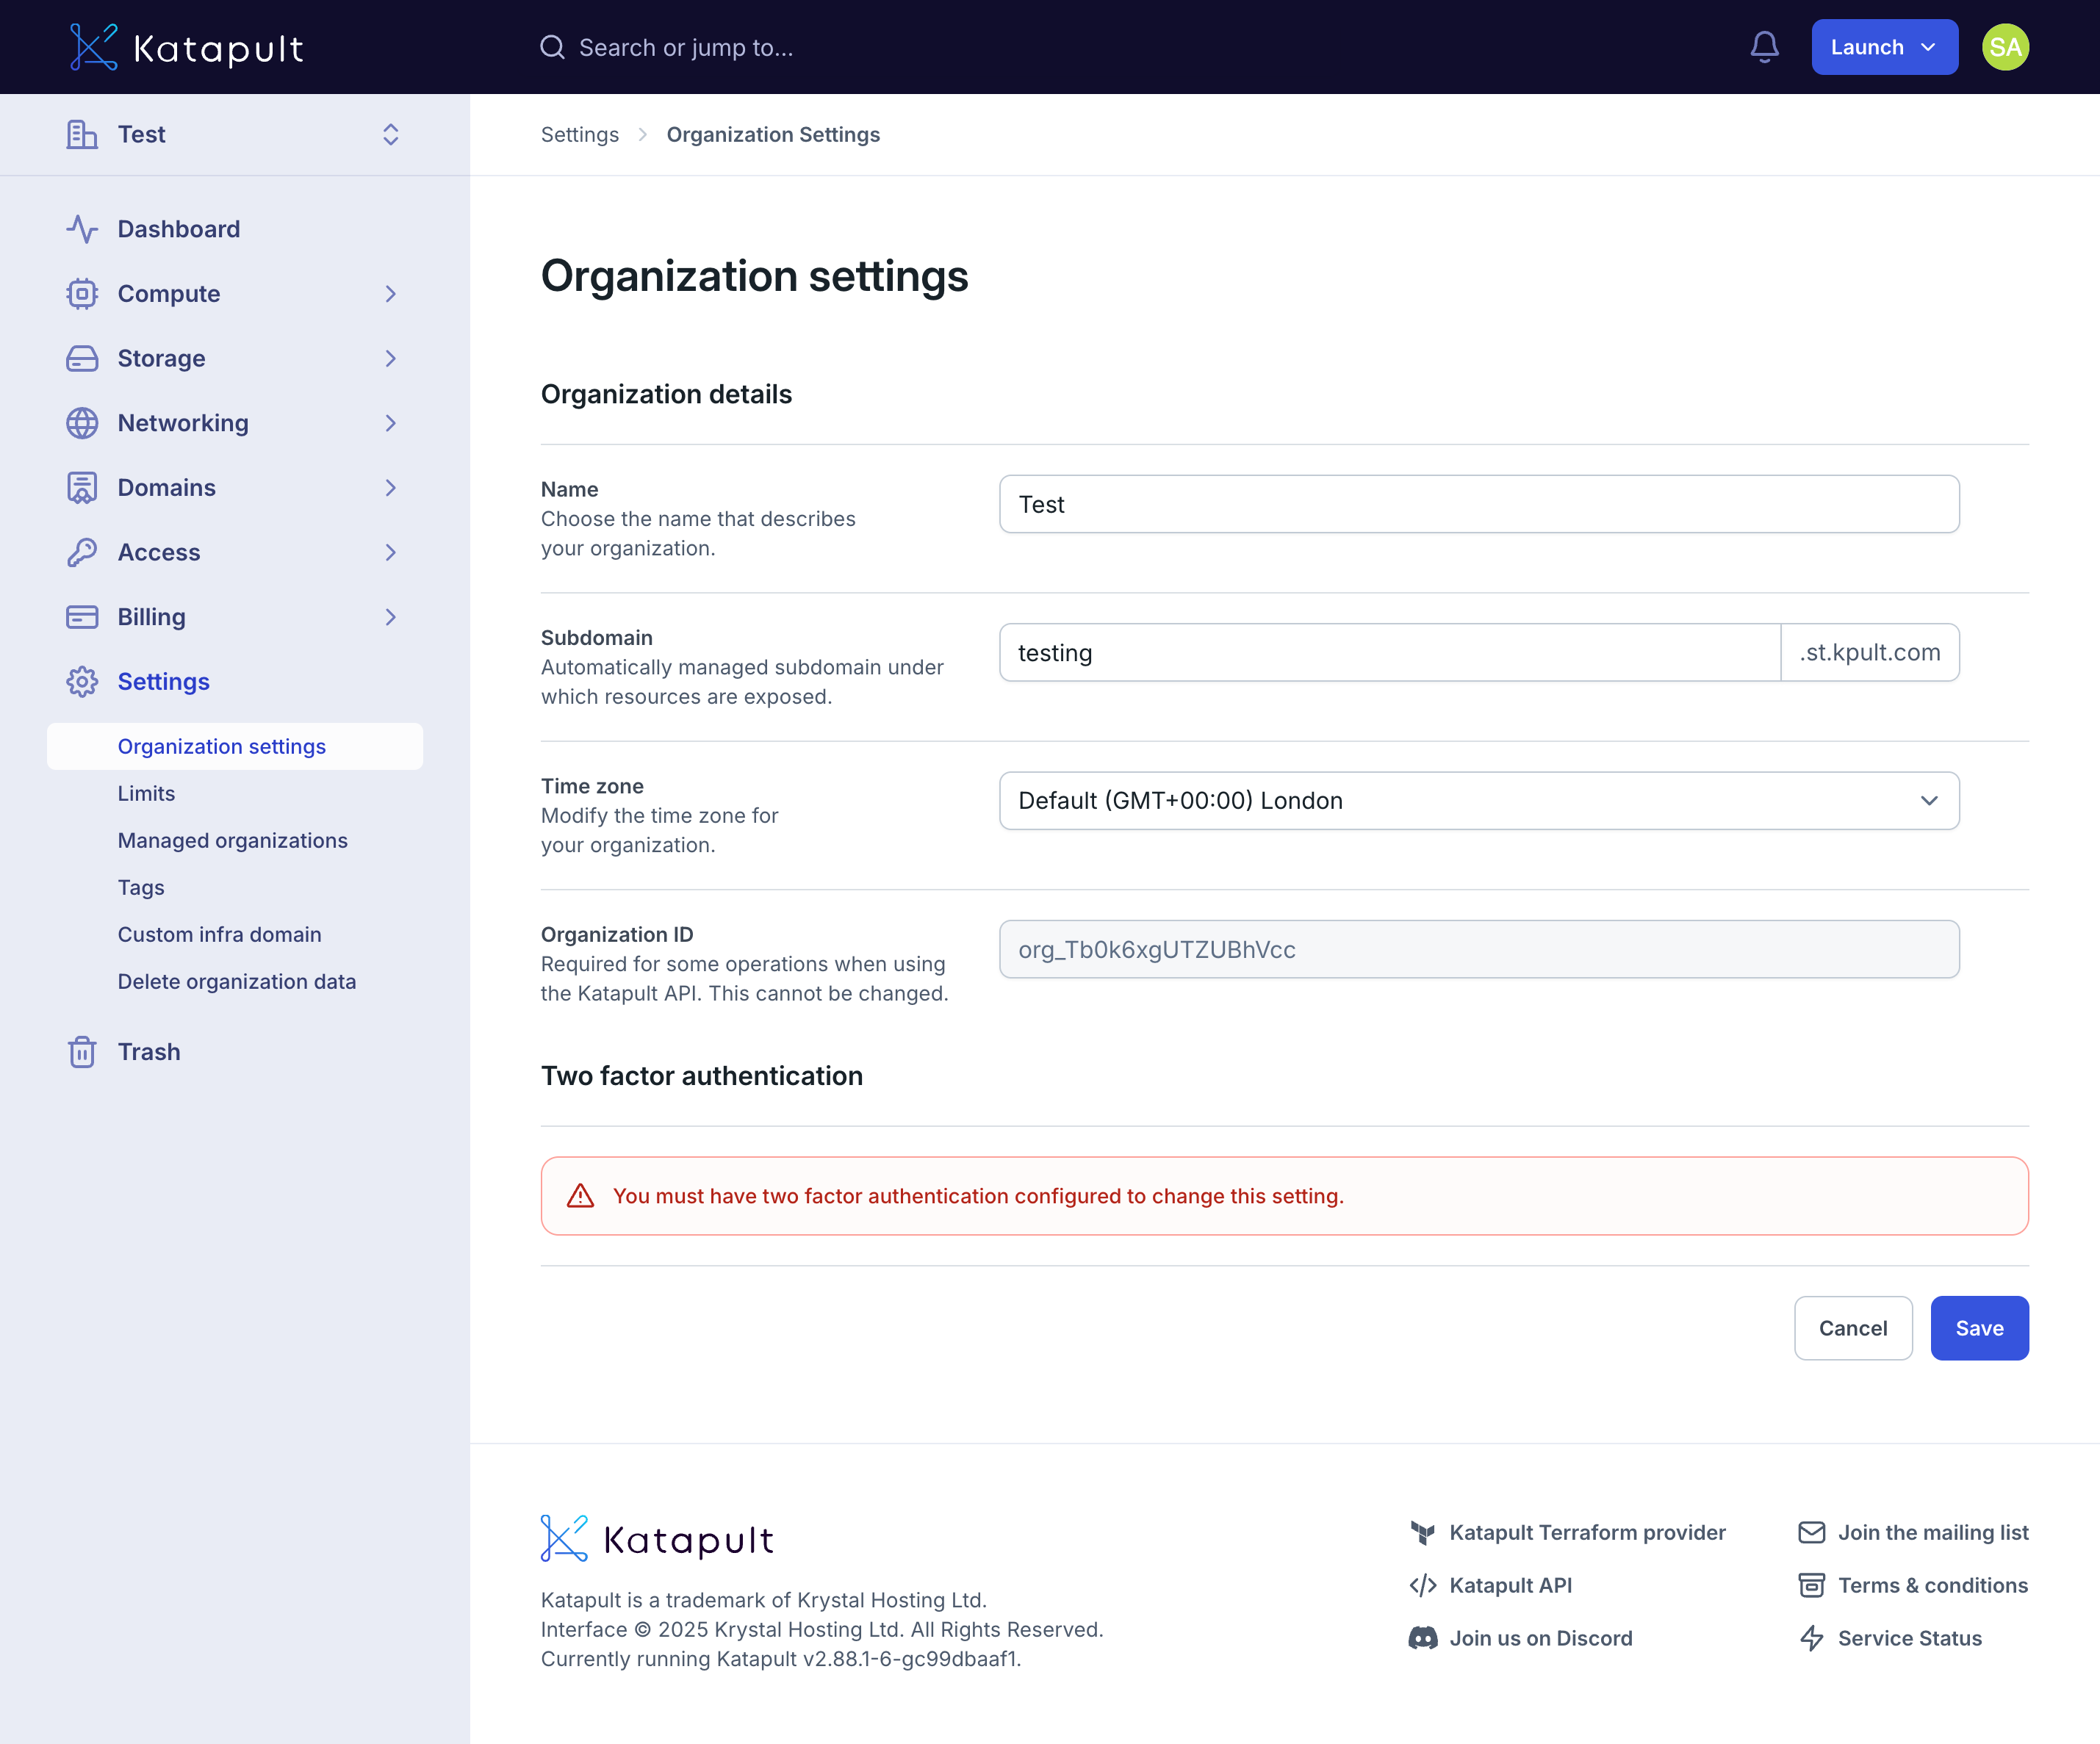Click the Terms & conditions archive icon
This screenshot has height=1744, width=2100.
pos(1811,1586)
